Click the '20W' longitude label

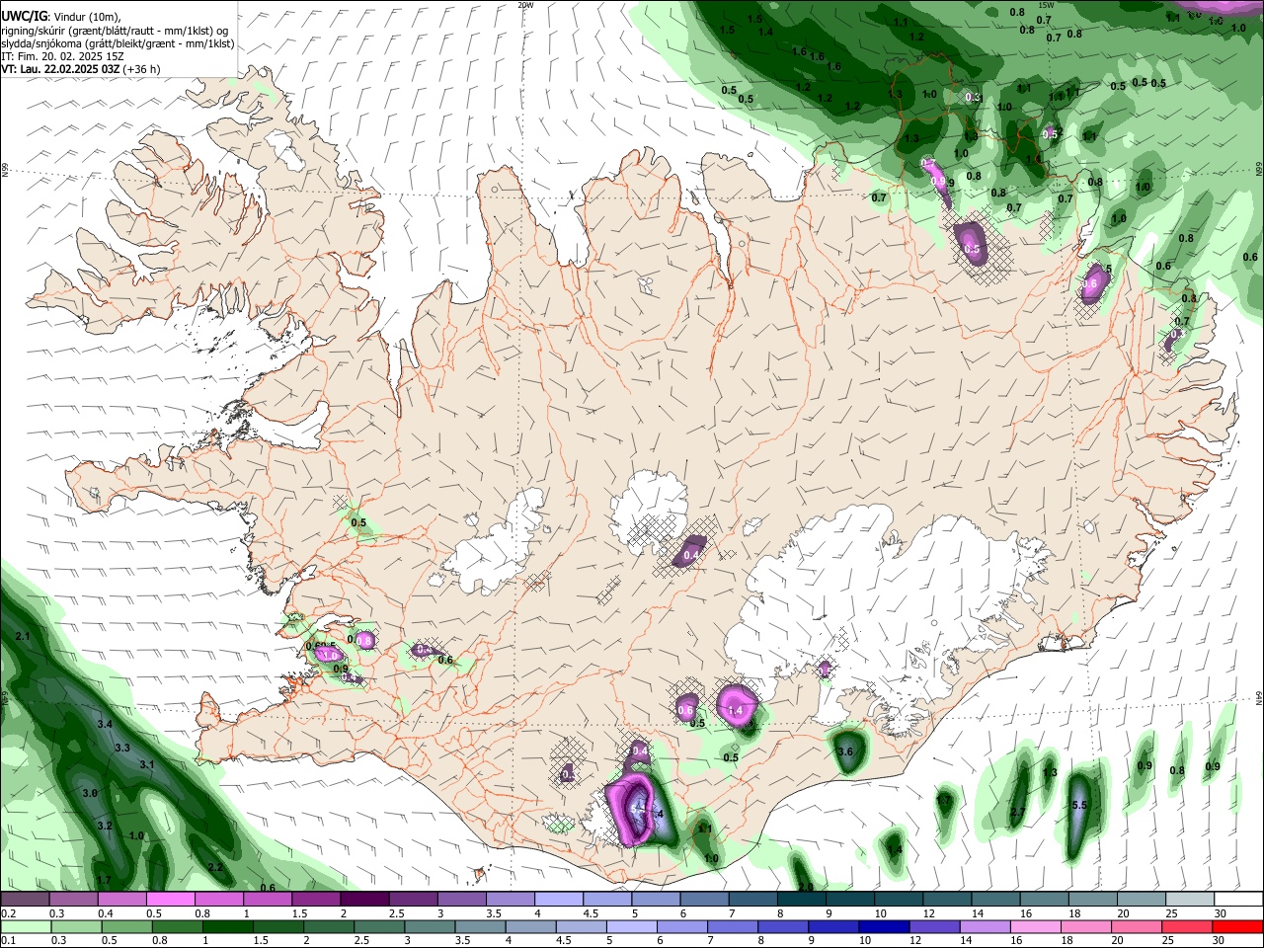pos(525,5)
